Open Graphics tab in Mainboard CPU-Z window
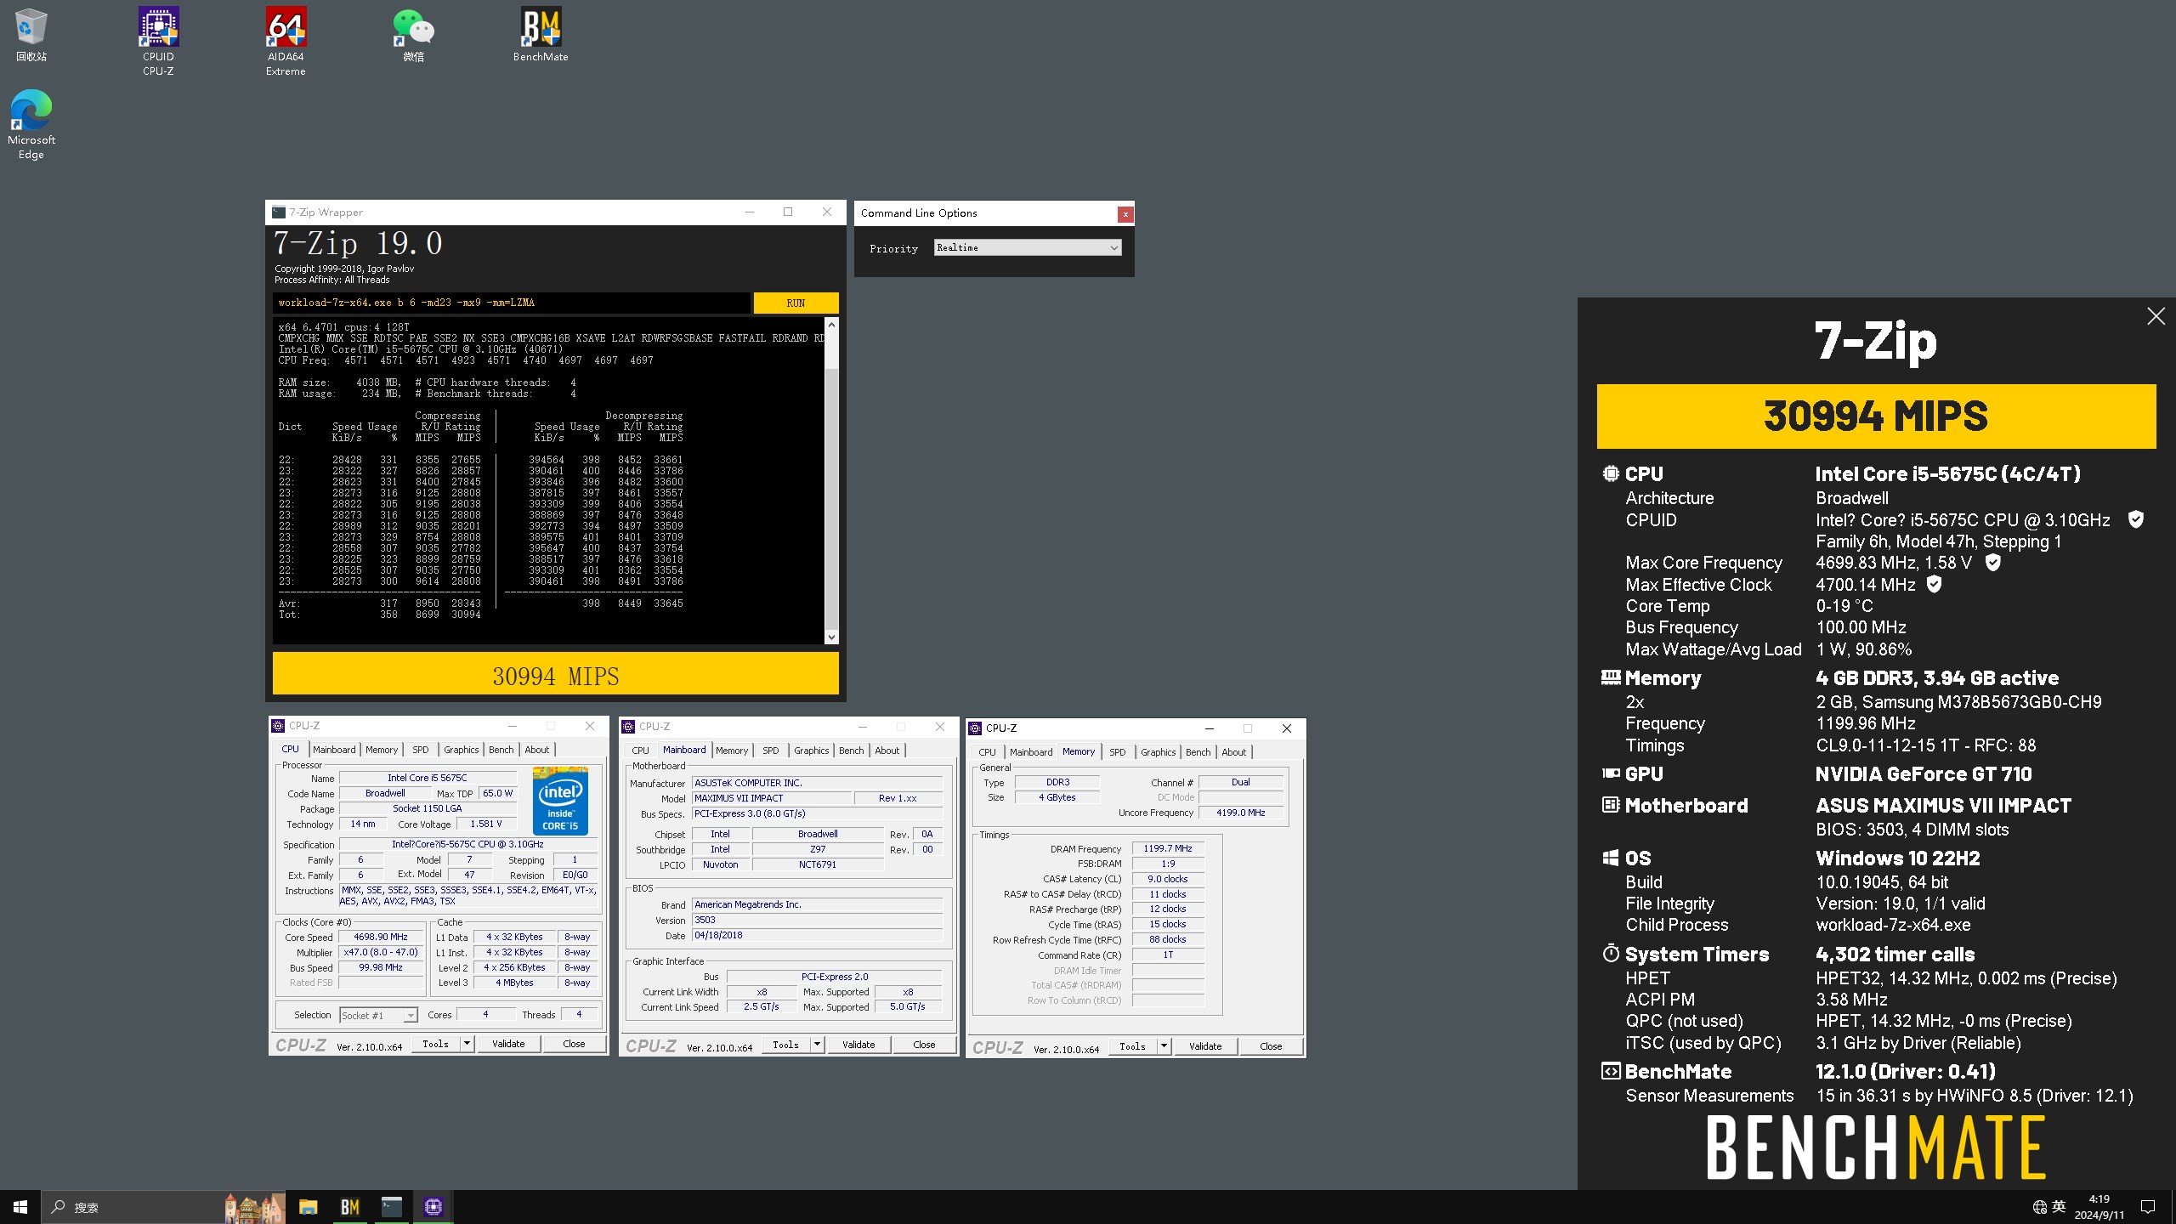Image resolution: width=2176 pixels, height=1224 pixels. [811, 751]
